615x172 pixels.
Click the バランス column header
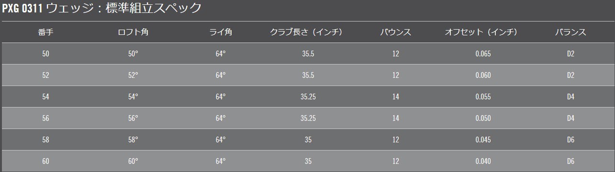[570, 32]
